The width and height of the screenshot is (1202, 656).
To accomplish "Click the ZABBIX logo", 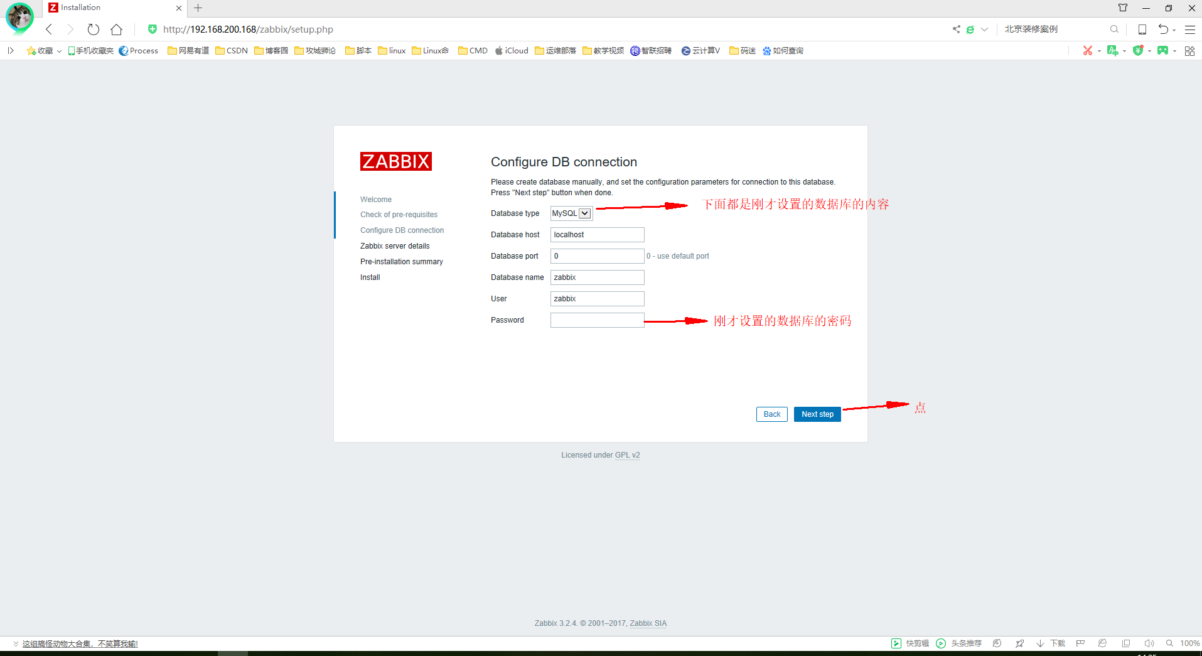I will [396, 161].
